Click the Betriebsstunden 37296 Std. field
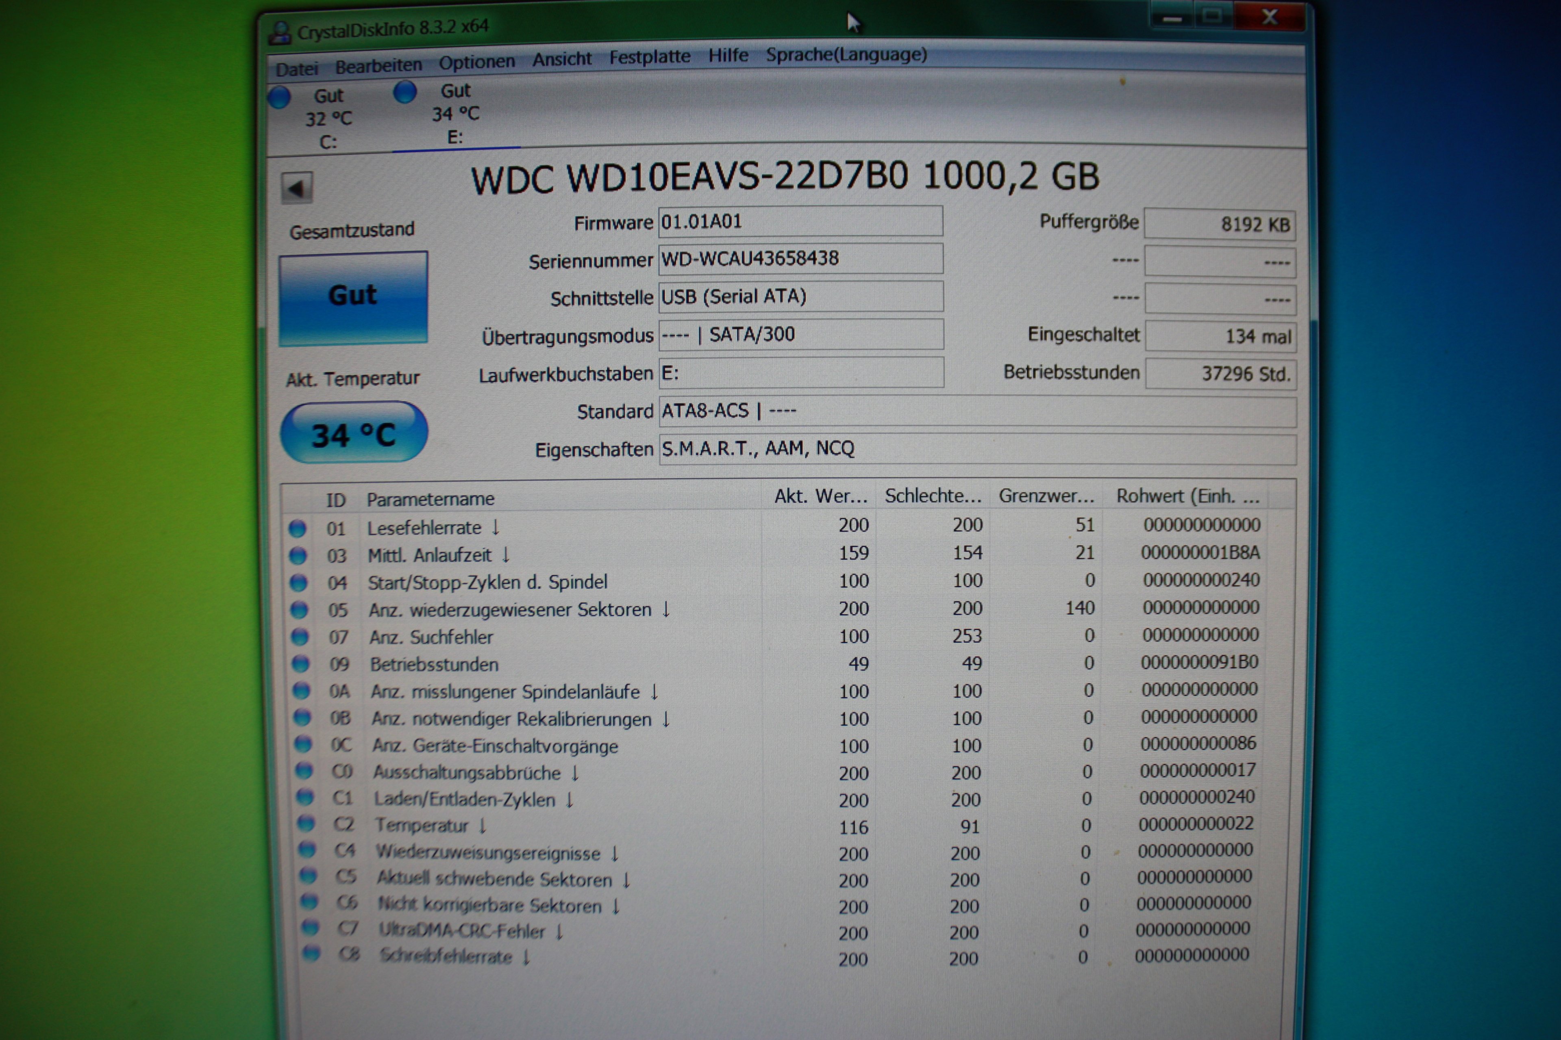The width and height of the screenshot is (1561, 1040). (1220, 373)
